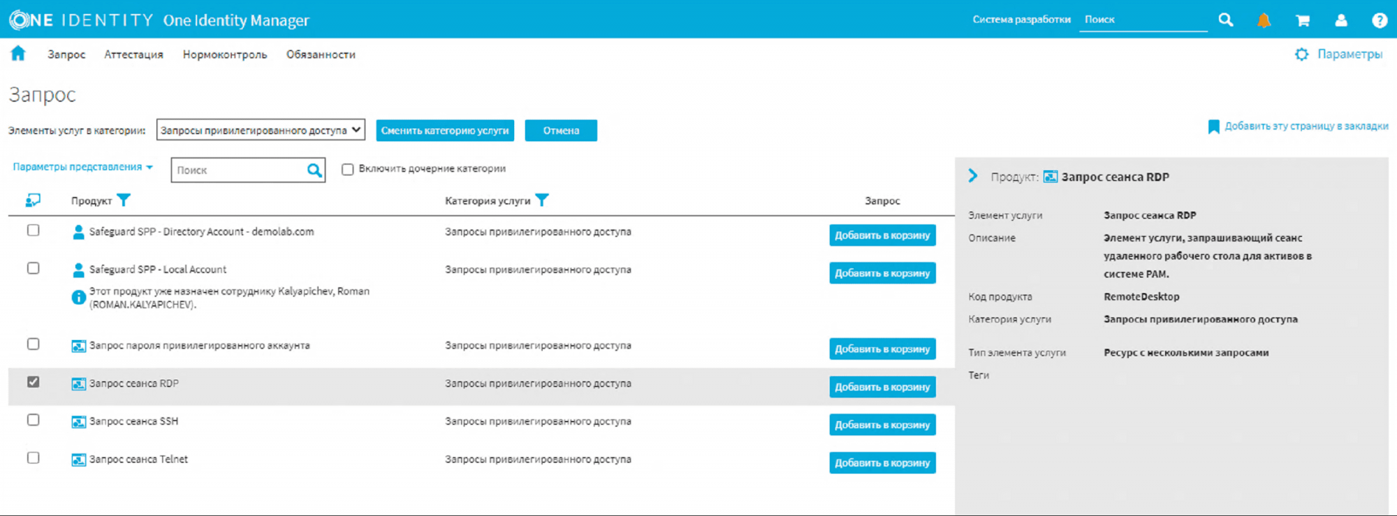Open the Обязанности menu

pos(321,54)
